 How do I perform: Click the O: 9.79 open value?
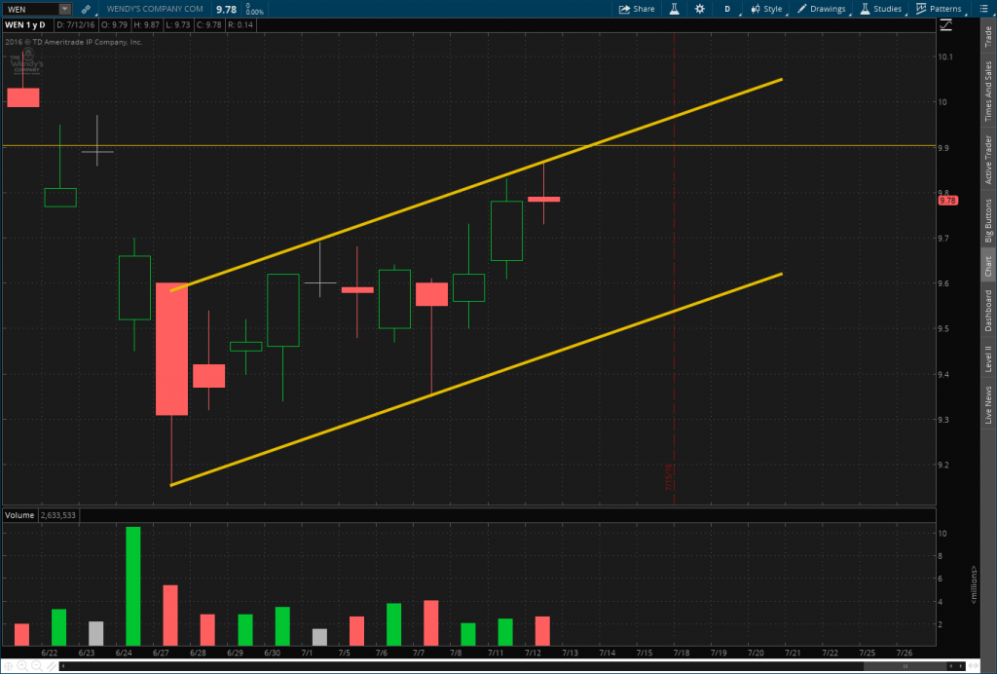(115, 24)
